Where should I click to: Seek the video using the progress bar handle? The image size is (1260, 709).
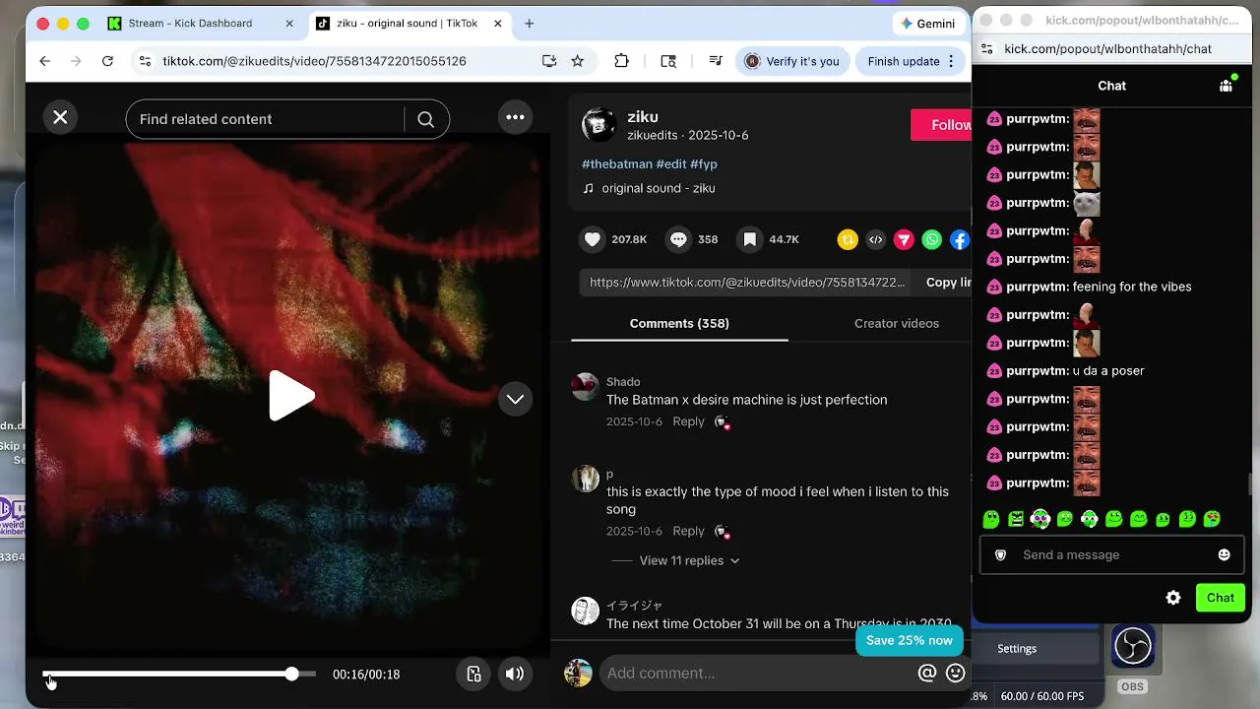click(291, 674)
